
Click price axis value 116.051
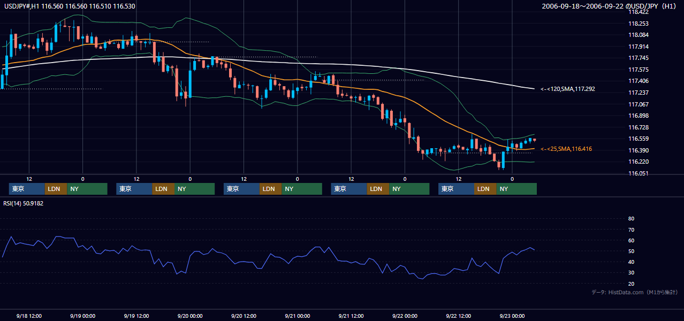[x=638, y=173]
